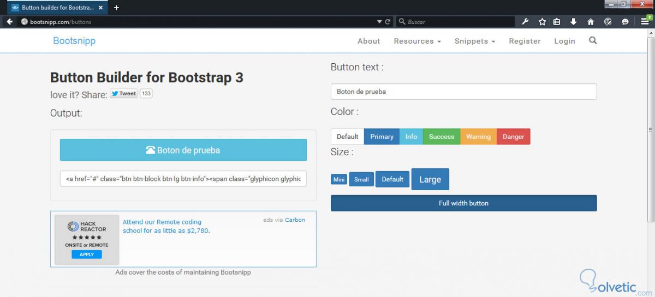655x297 pixels.
Task: Go to browser home page icon
Action: [x=591, y=22]
